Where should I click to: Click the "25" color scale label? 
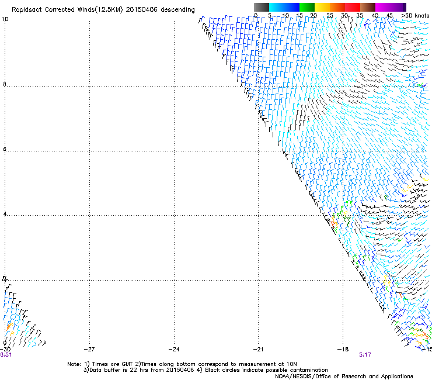tap(329, 16)
